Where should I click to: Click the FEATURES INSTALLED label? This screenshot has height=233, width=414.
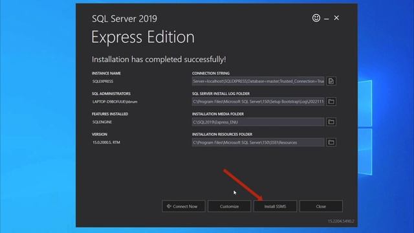coord(110,114)
